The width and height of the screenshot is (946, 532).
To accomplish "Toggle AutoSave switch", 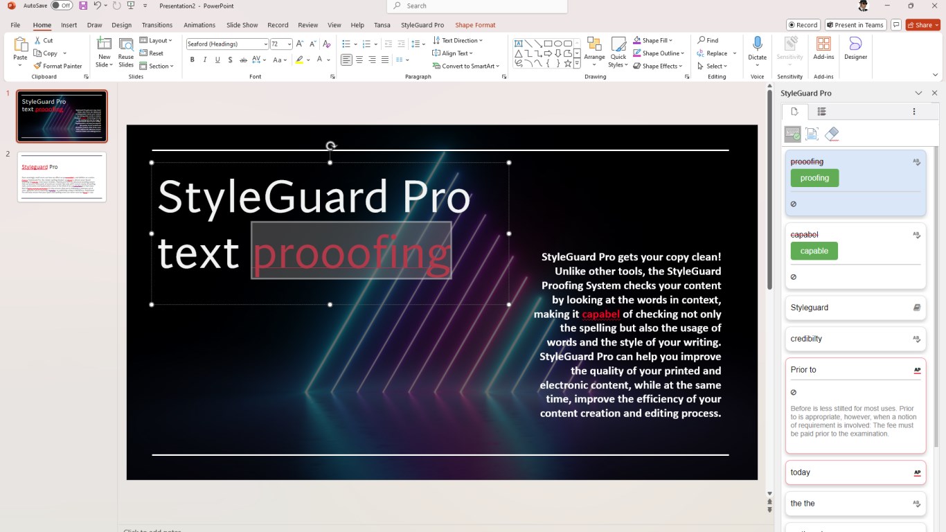I will pos(62,6).
